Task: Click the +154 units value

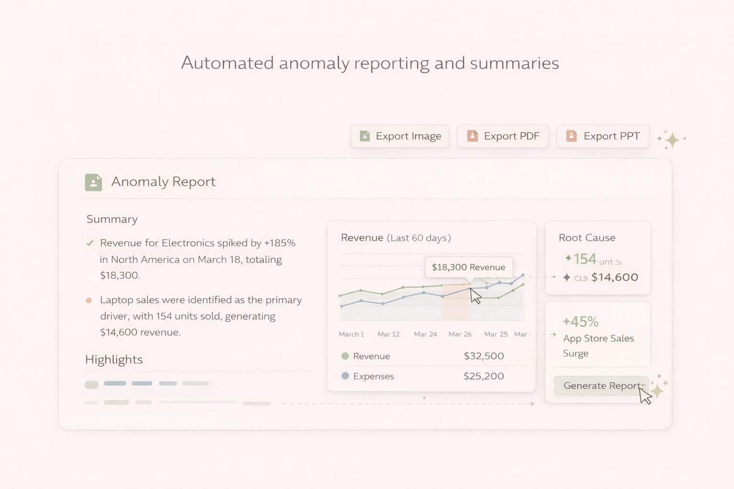Action: click(x=593, y=259)
